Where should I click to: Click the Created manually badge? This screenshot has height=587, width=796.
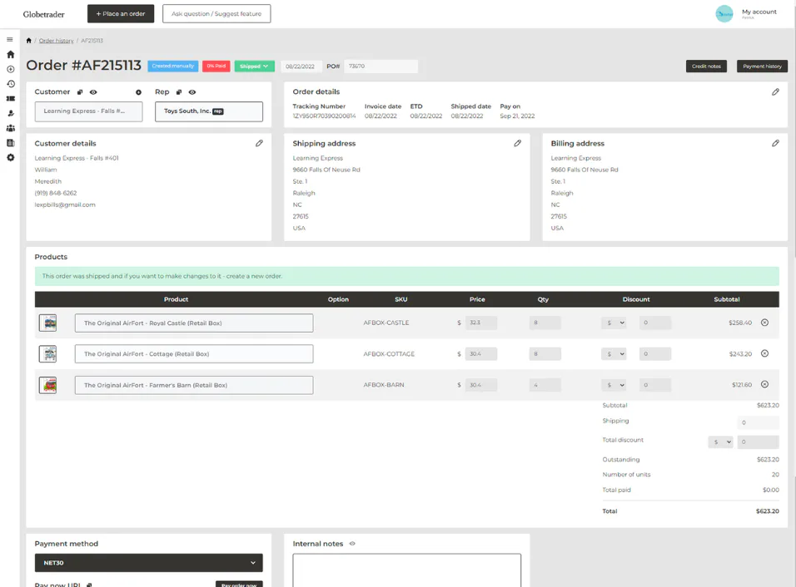click(x=173, y=66)
